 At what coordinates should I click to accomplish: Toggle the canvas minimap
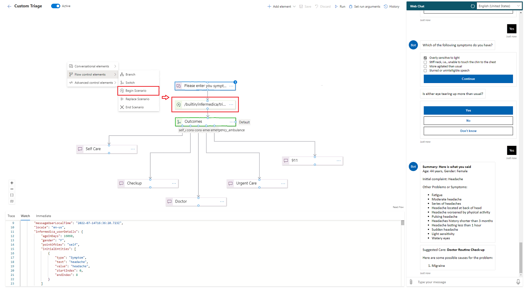12,201
